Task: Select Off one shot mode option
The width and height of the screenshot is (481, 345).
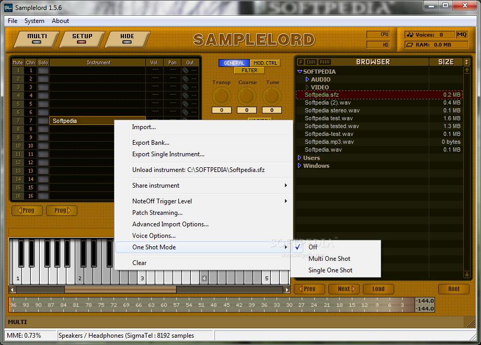Action: tap(336, 247)
